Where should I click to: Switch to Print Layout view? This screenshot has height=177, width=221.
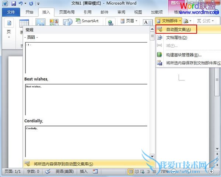[x=130, y=172]
